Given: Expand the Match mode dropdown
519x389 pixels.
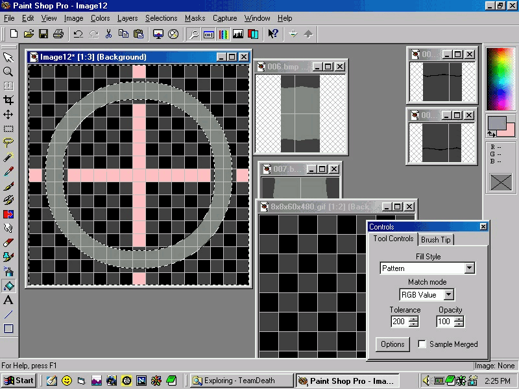Looking at the screenshot, I should pyautogui.click(x=449, y=295).
